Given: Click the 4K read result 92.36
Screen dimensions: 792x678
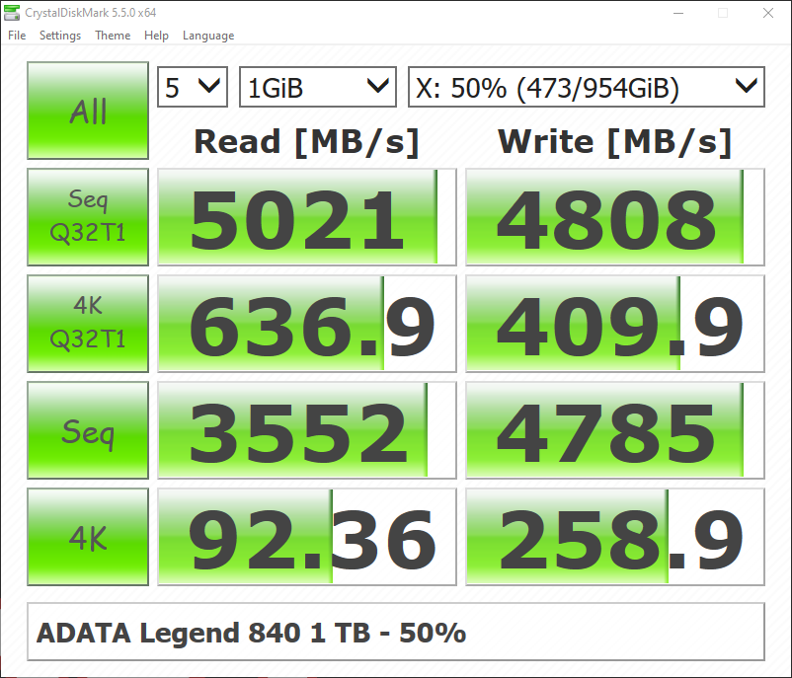Looking at the screenshot, I should tap(307, 537).
